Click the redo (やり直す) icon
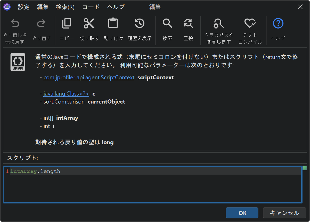This screenshot has width=310, height=222. 41,24
